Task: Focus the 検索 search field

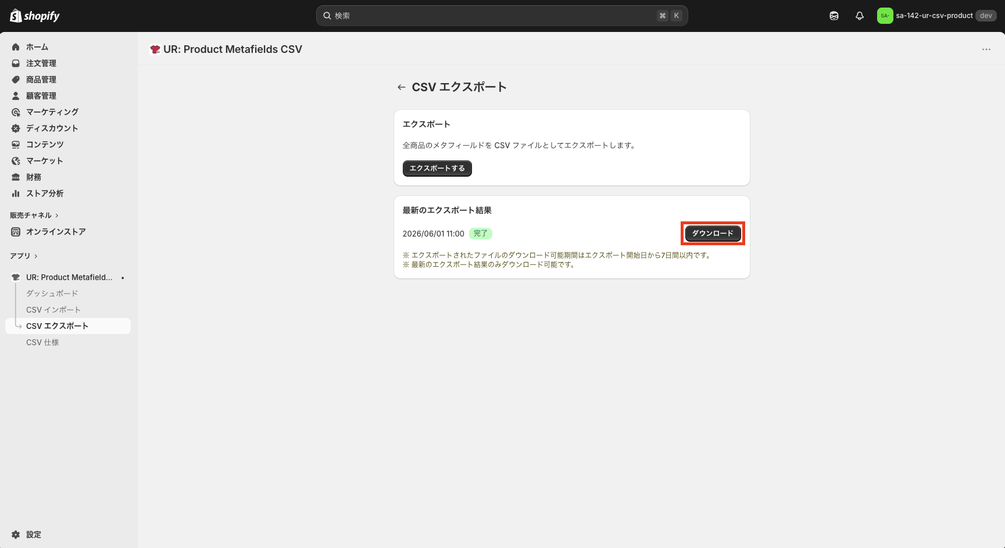Action: 502,16
